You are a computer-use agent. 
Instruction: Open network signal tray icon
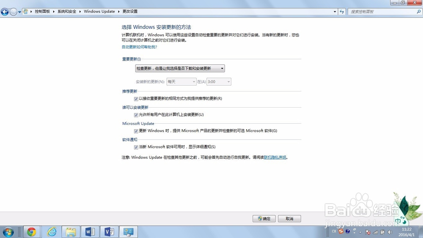[x=375, y=232]
